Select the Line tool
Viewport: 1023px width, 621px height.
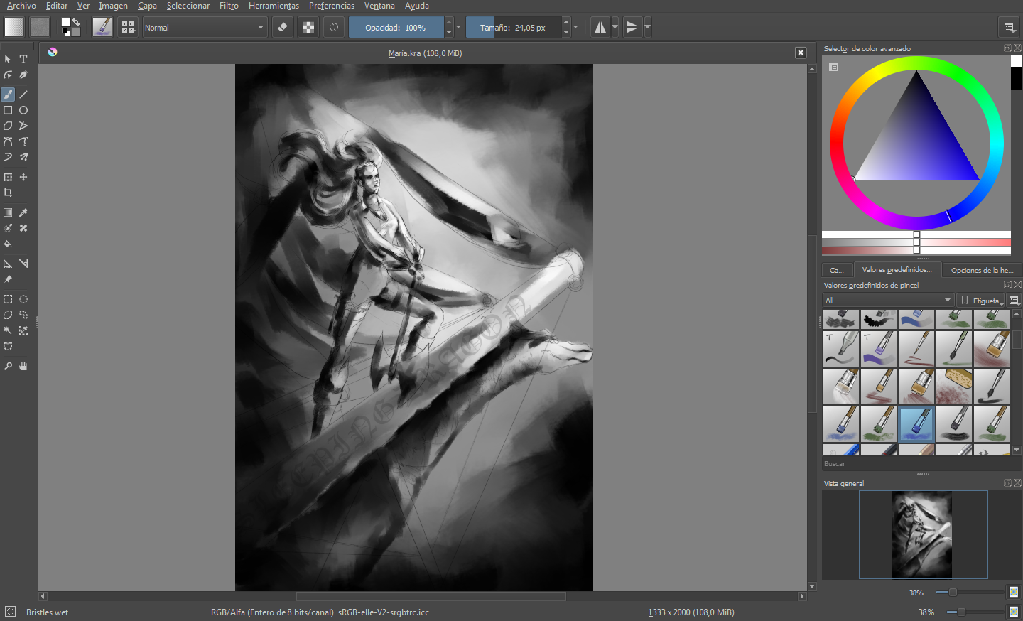[x=23, y=94]
